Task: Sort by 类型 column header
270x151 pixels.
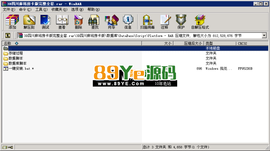Action: click(x=220, y=44)
